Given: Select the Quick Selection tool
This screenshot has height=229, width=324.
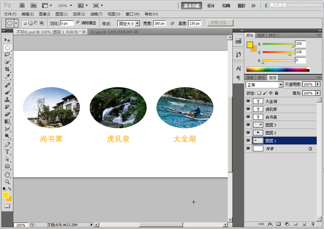Looking at the screenshot, I should pos(7,62).
